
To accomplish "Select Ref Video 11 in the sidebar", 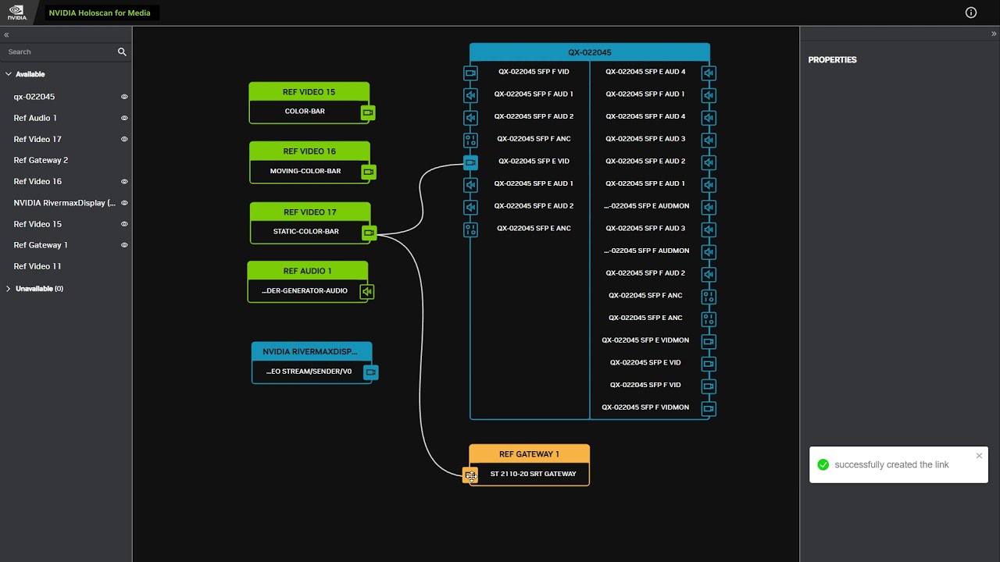I will click(37, 266).
